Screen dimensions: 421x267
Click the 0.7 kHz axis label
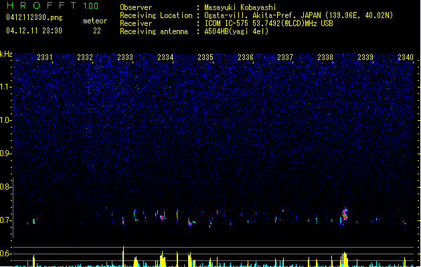pos(6,220)
